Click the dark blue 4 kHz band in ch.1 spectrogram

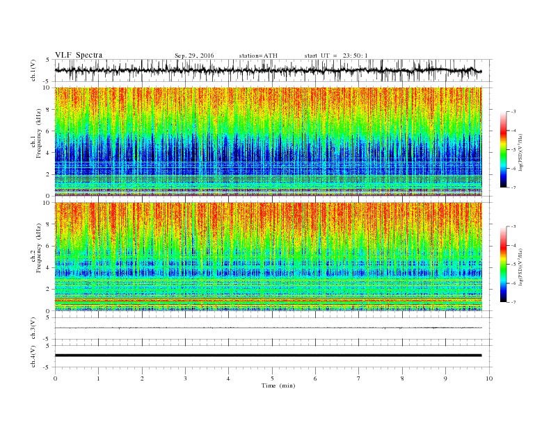(268, 153)
